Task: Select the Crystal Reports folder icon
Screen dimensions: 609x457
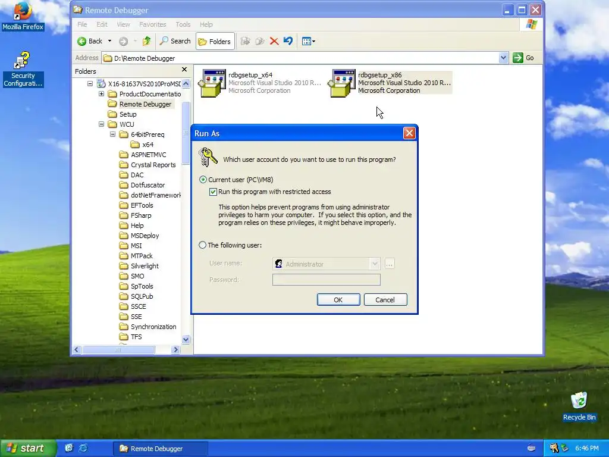Action: (x=124, y=165)
